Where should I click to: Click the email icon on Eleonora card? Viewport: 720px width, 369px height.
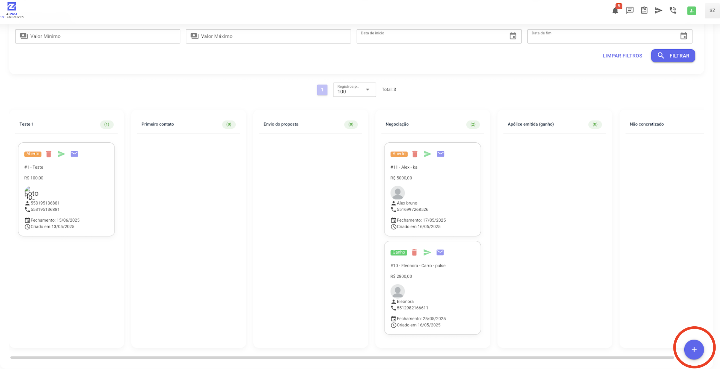(x=440, y=252)
